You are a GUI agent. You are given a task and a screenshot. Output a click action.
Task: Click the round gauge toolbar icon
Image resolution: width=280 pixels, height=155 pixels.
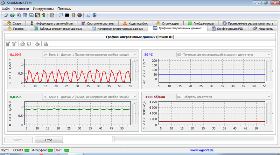(x=80, y=15)
